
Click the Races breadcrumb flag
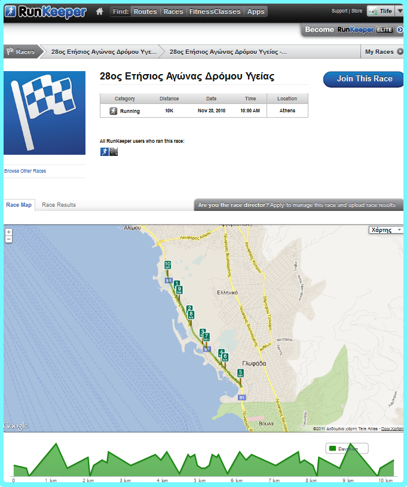click(22, 51)
